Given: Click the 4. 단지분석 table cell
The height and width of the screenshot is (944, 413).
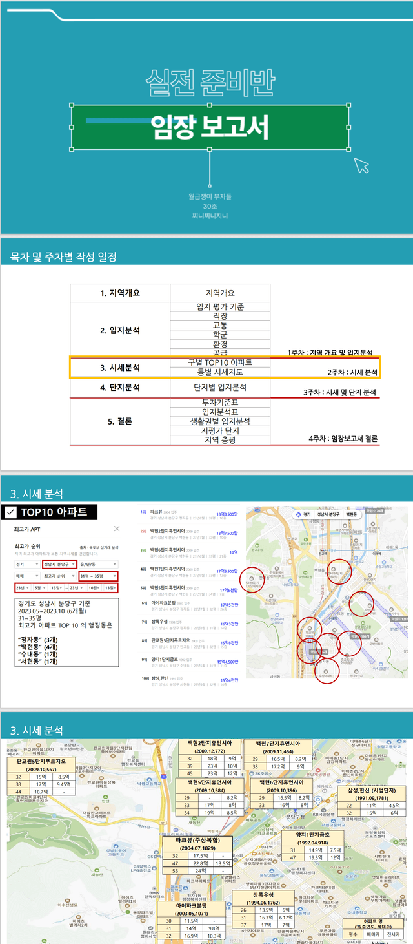Looking at the screenshot, I should click(x=120, y=388).
